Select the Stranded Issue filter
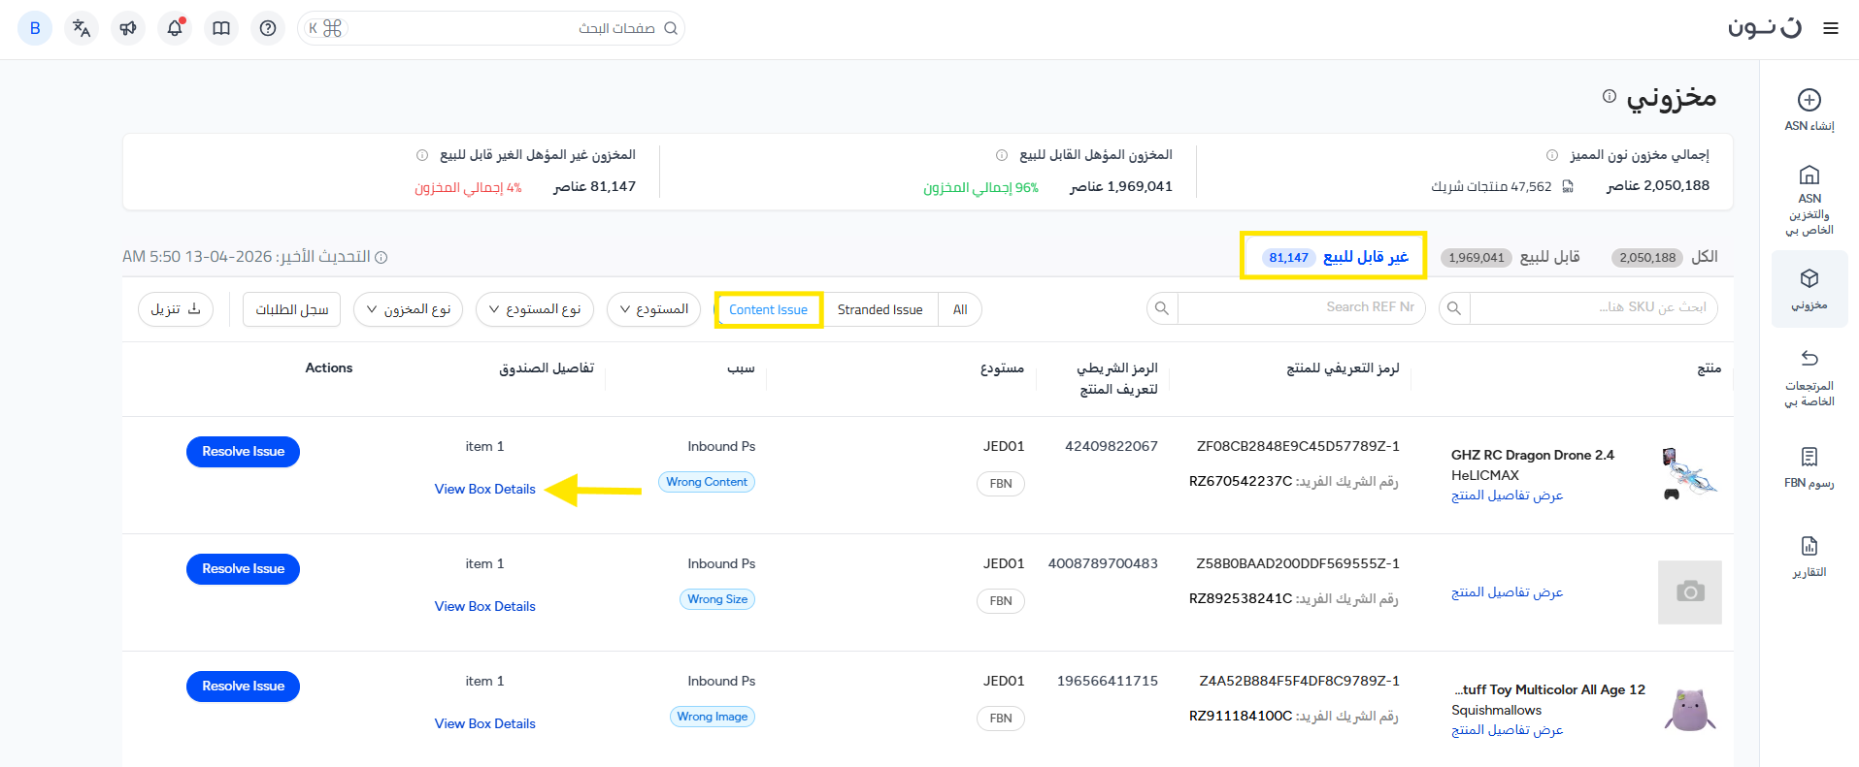1859x767 pixels. pyautogui.click(x=880, y=309)
